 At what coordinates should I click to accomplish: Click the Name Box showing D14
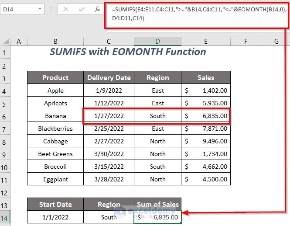(x=17, y=9)
